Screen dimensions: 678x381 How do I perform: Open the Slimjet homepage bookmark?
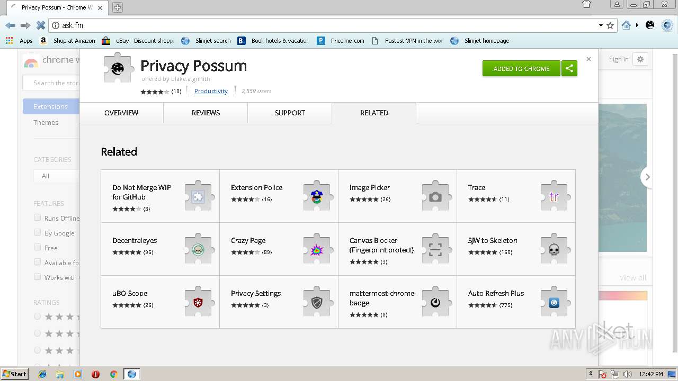pyautogui.click(x=480, y=41)
